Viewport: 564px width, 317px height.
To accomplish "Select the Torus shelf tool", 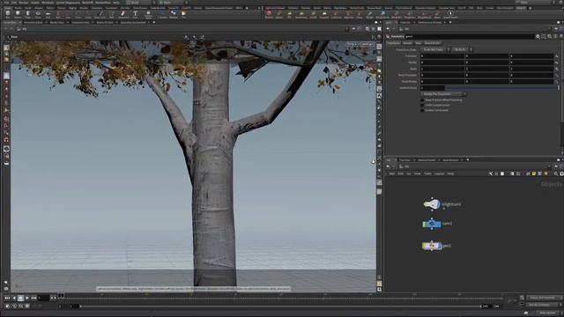I will [x=38, y=14].
